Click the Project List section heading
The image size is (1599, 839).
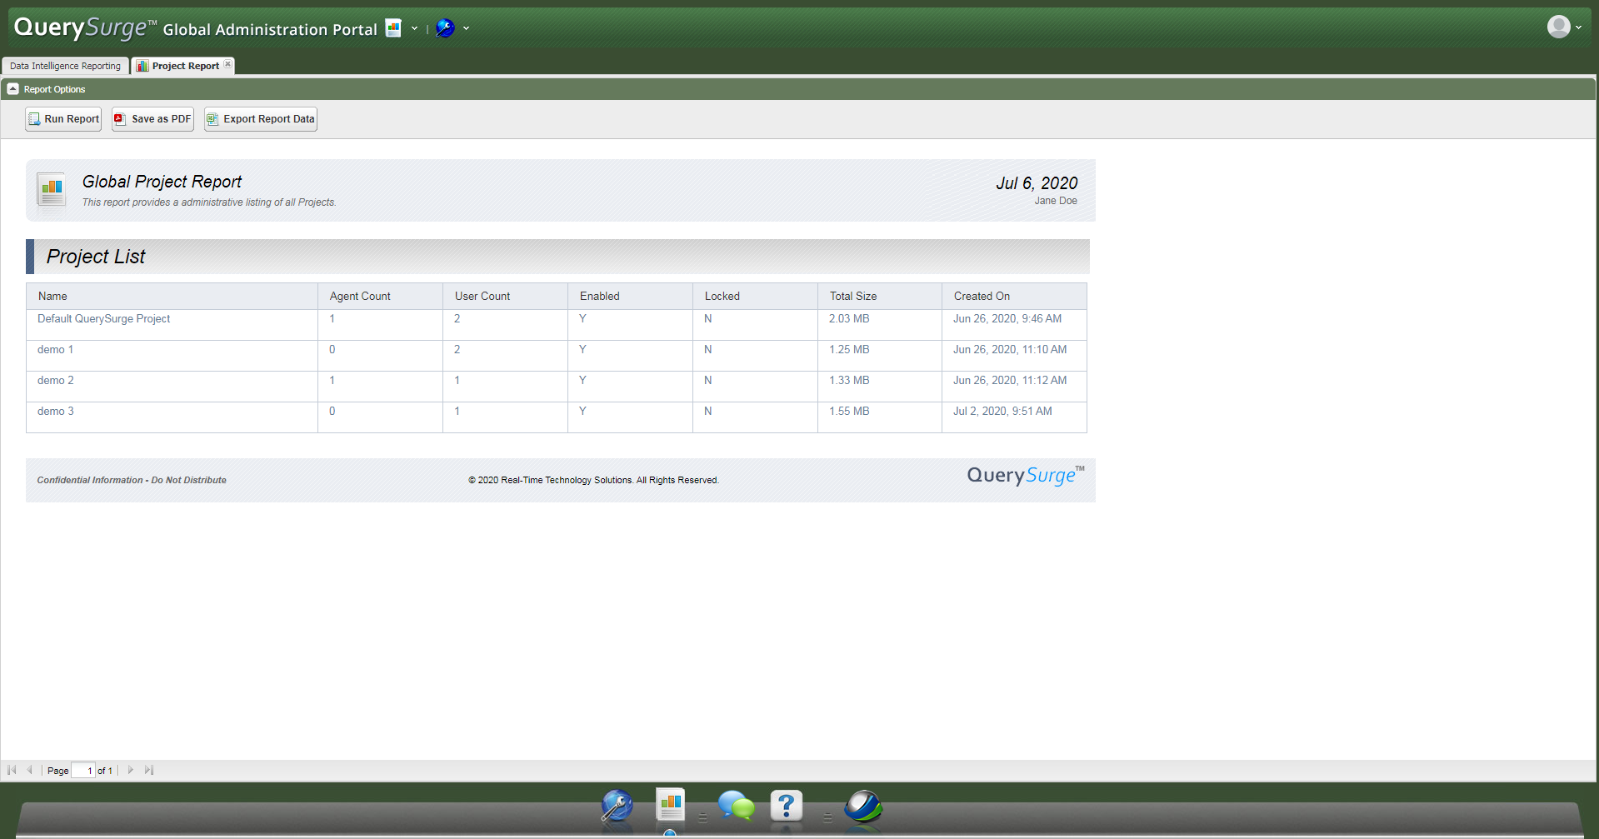point(96,257)
